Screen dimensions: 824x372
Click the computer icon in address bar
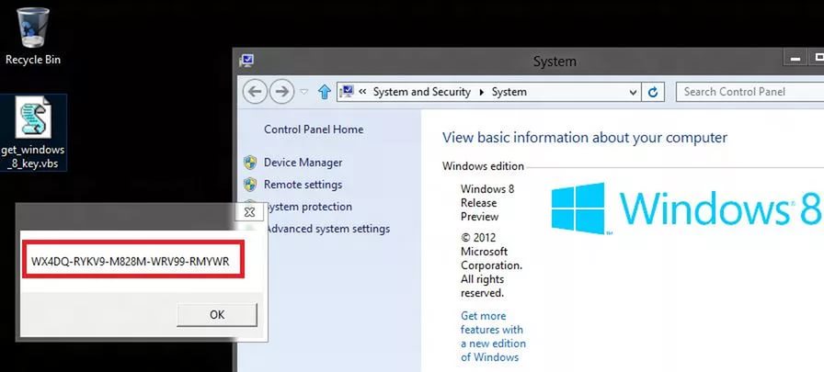point(348,92)
